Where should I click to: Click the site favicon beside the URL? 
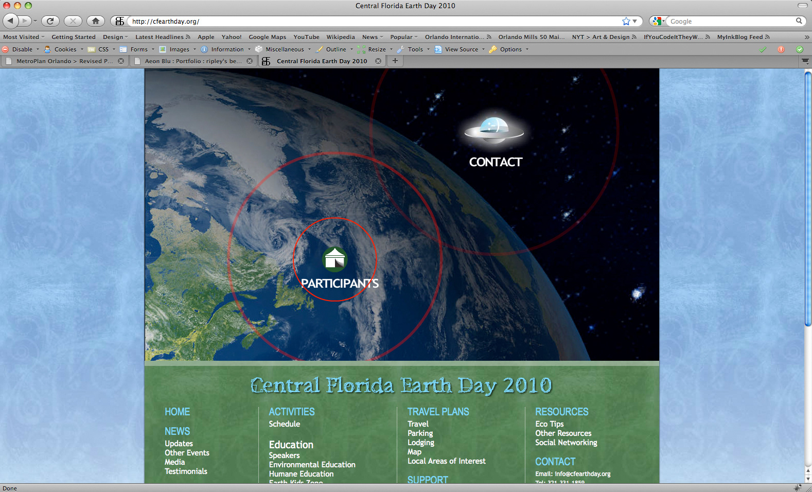tap(119, 21)
